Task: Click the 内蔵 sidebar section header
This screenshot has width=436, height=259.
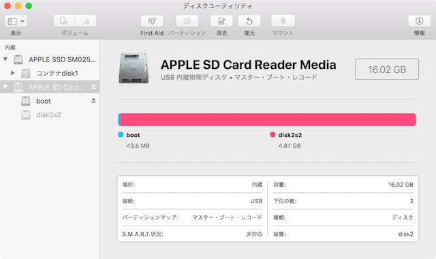Action: click(10, 47)
